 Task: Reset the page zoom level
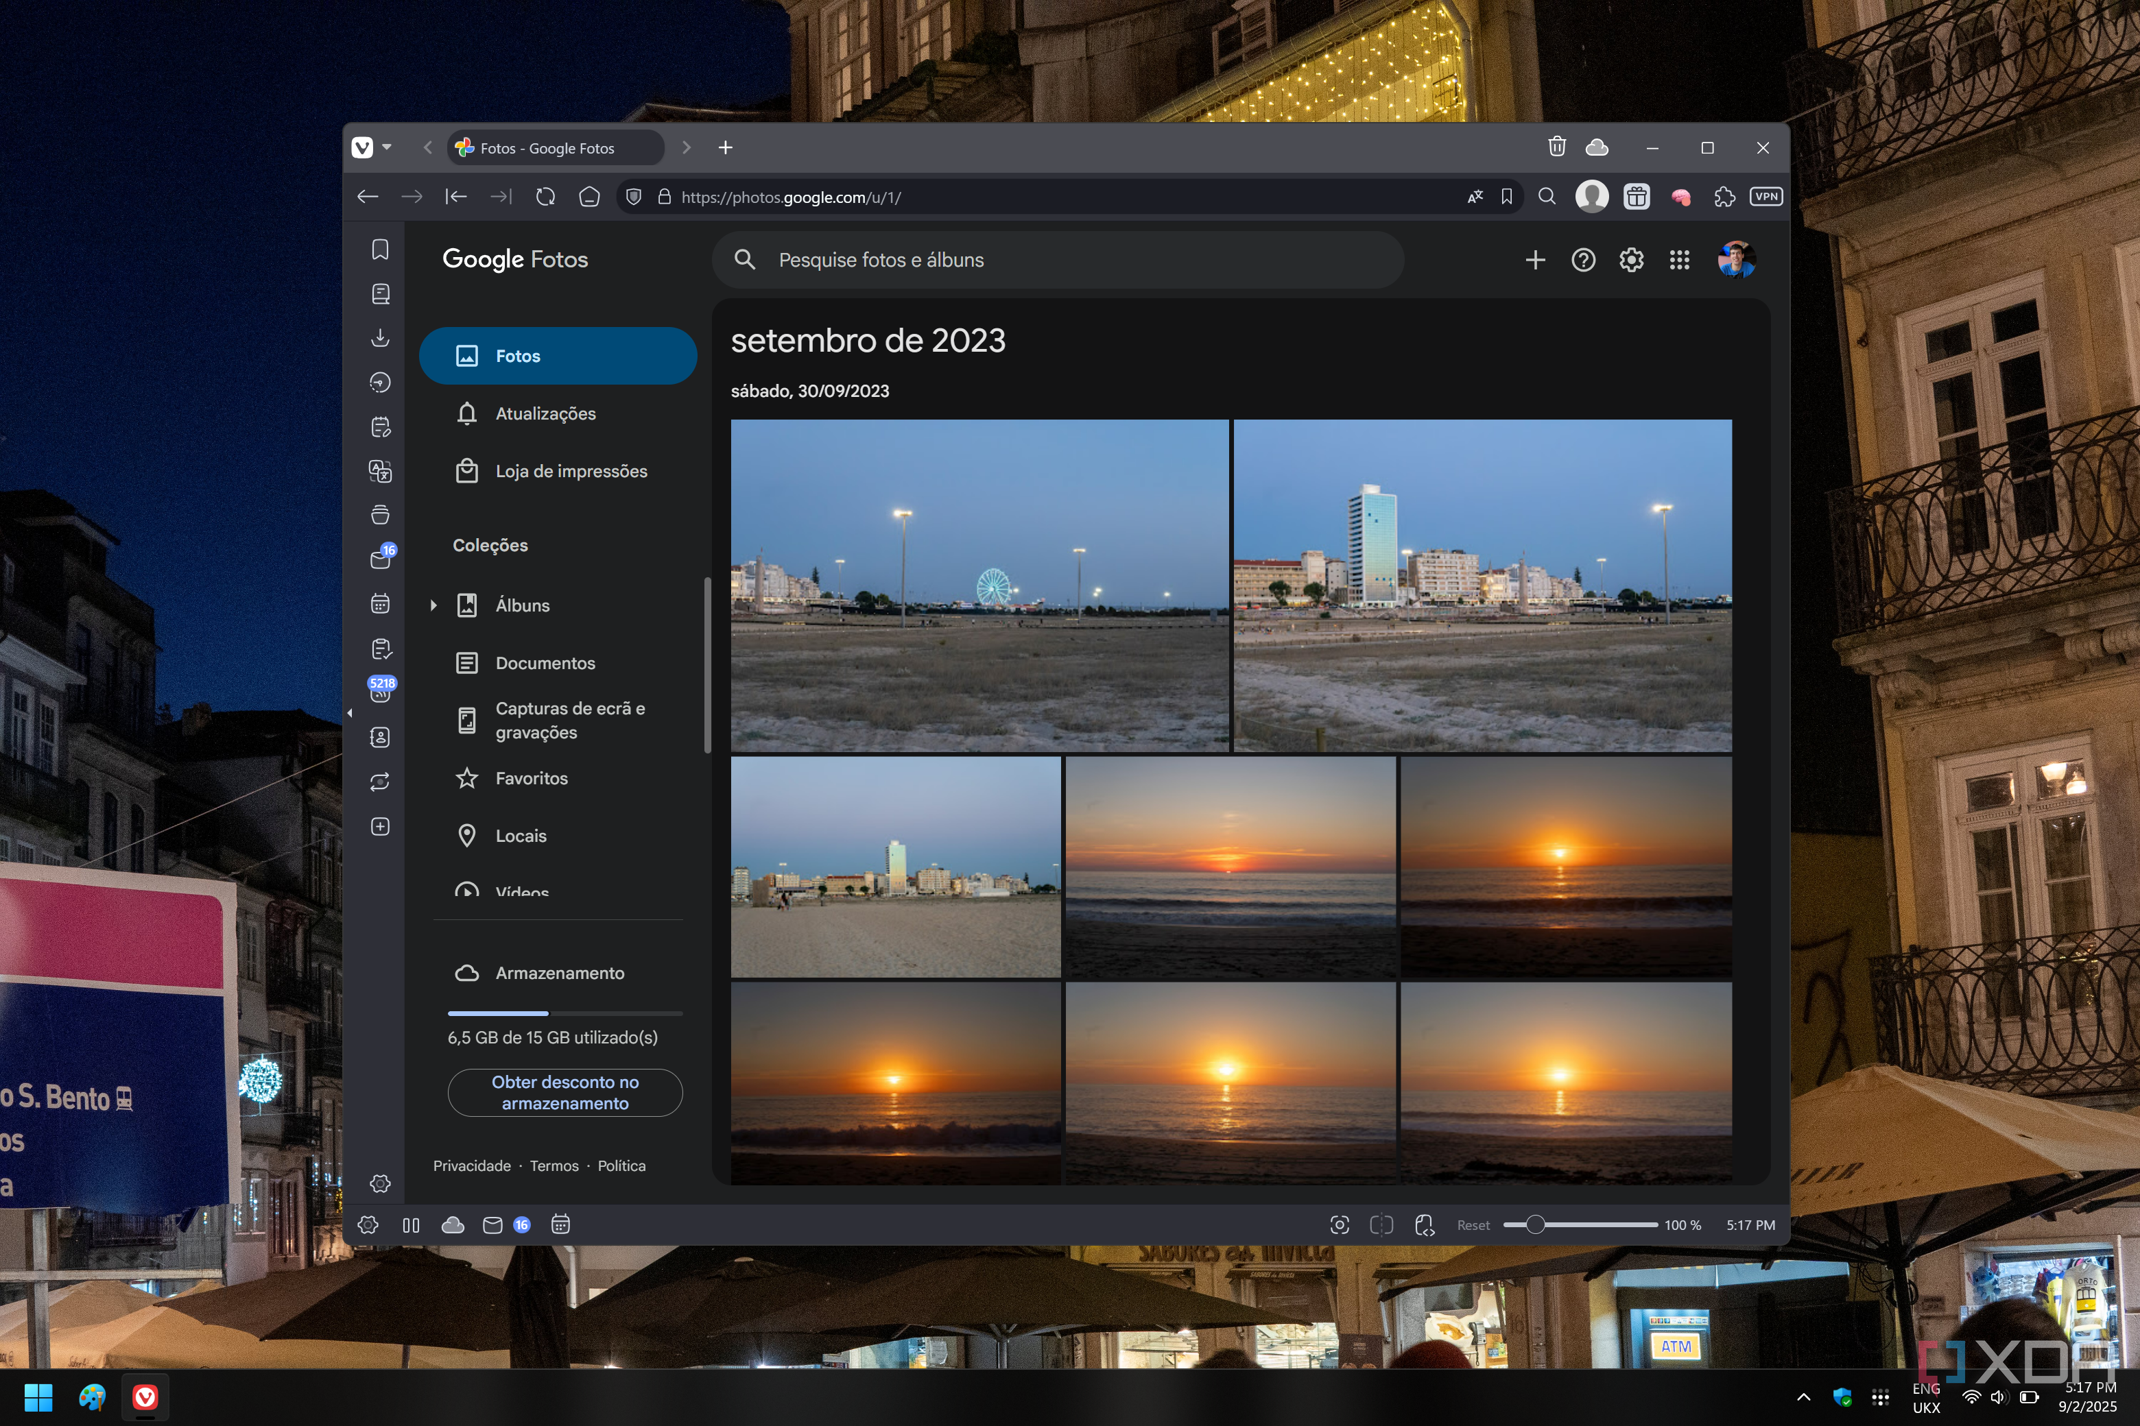[1473, 1225]
